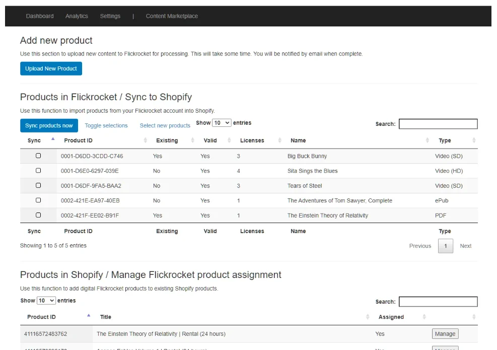Image resolution: width=497 pixels, height=350 pixels.
Task: Sort Flickrocket table by the Product ID header
Action: pos(78,141)
